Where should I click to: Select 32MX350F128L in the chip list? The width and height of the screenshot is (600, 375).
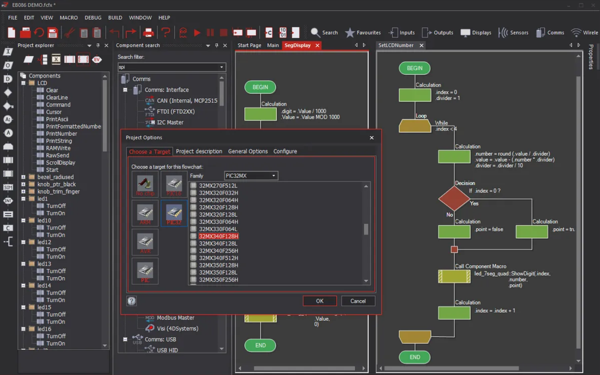(218, 272)
